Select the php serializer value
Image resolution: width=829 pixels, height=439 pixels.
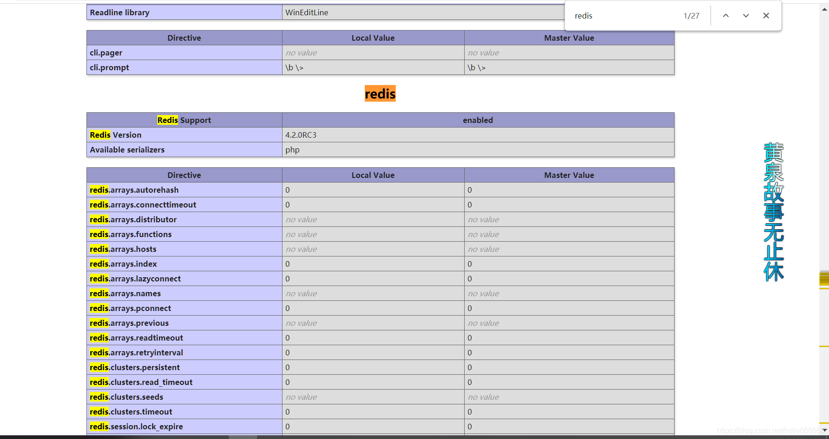coord(293,150)
